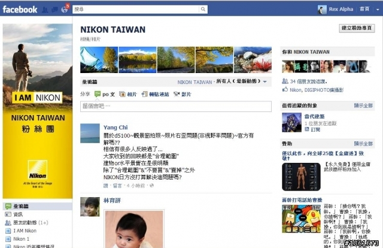Click 顯示全部 next to 值得追蹤的對象
The height and width of the screenshot is (248, 383).
point(363,105)
